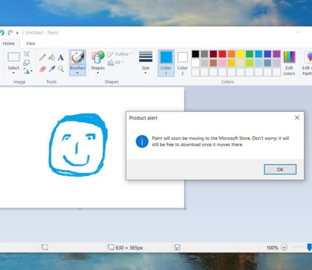Click the Edit with Paint 3D icon
Screen dimensions: 312x270
[308, 57]
